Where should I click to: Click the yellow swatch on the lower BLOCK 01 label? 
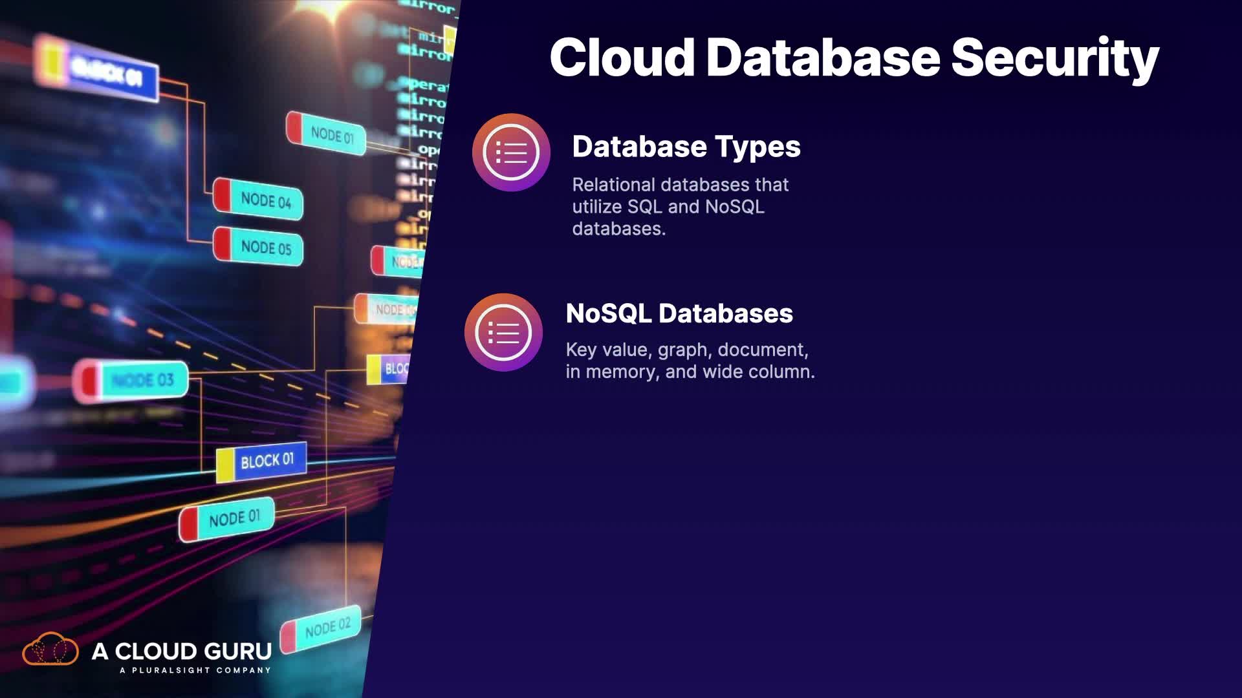tap(225, 465)
